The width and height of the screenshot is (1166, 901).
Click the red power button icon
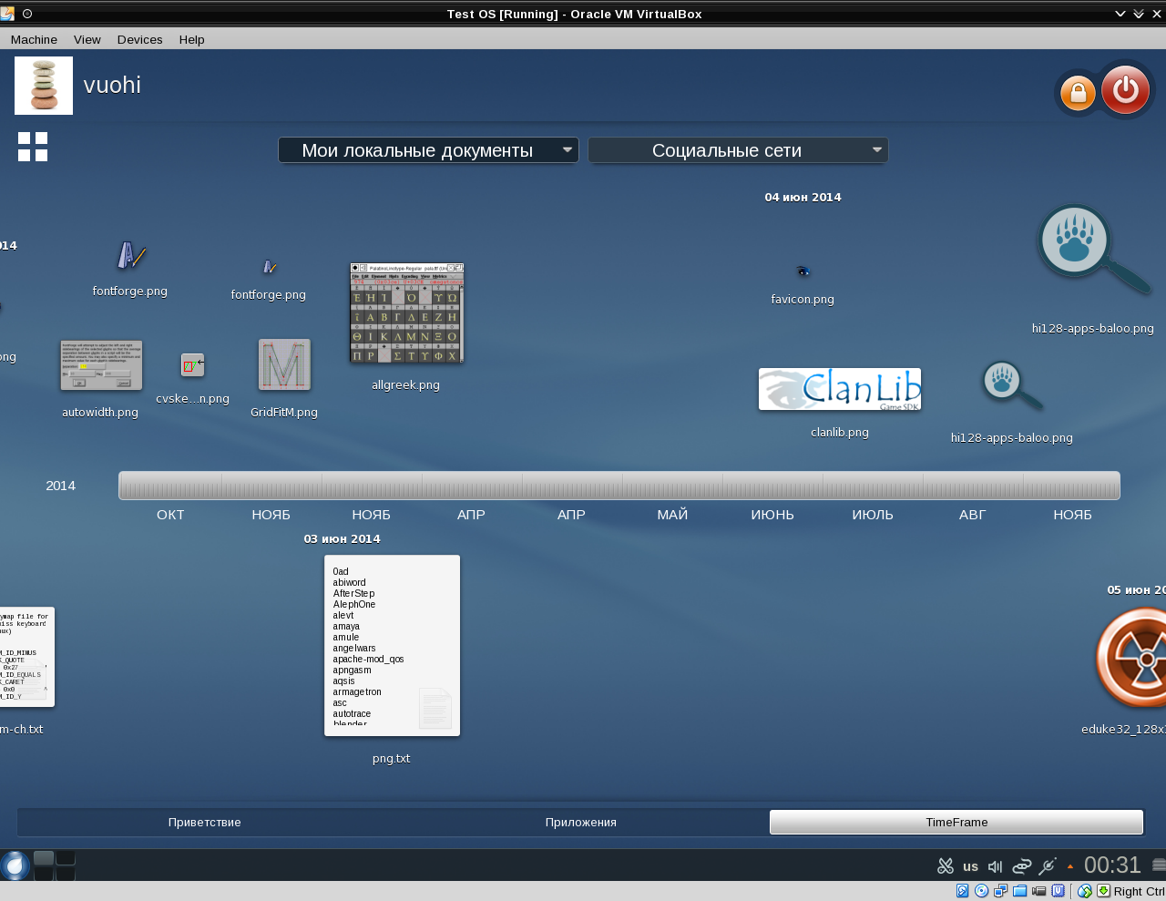click(x=1125, y=90)
